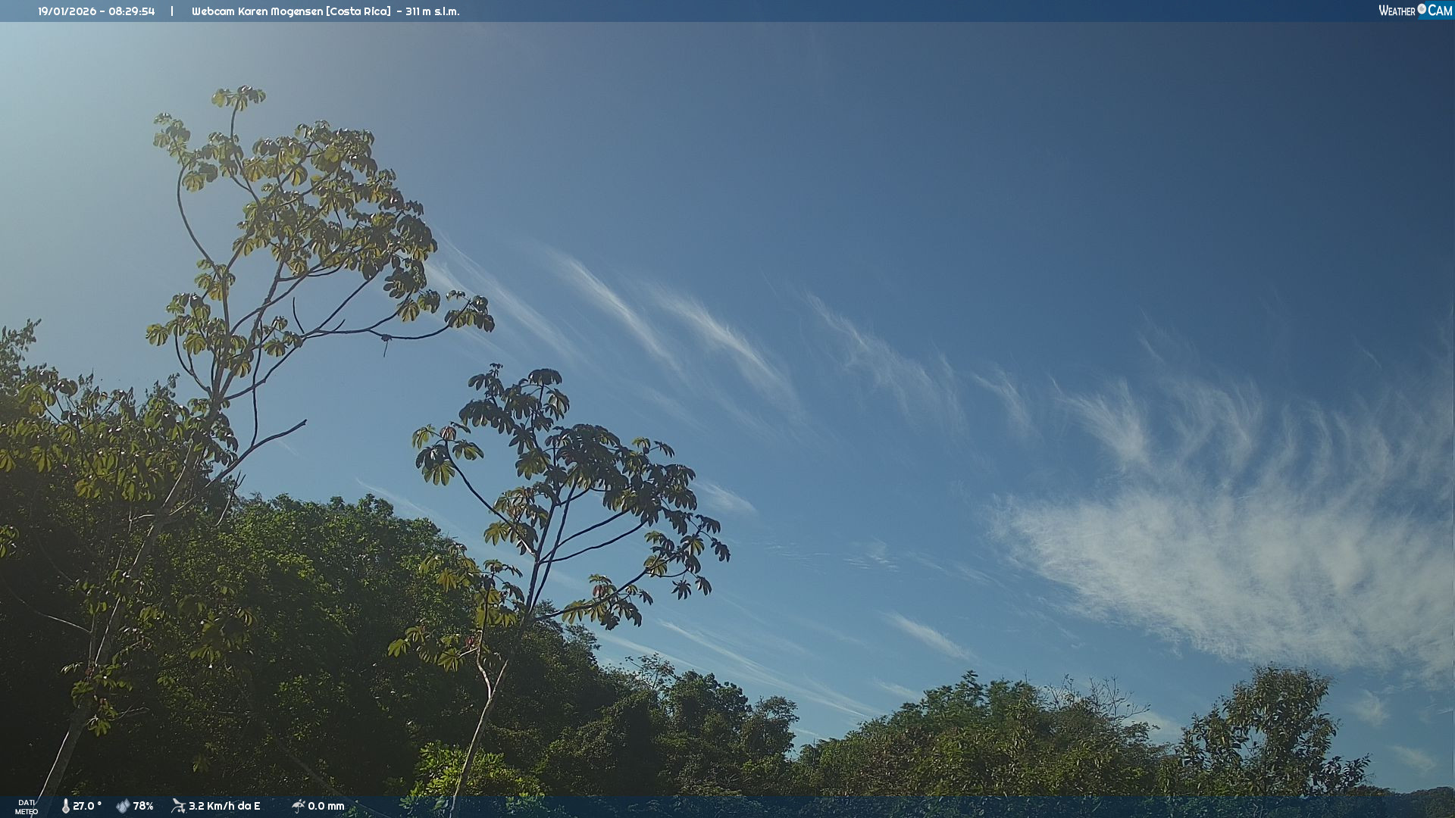Click the vertical separator bar in header
This screenshot has width=1455, height=818.
(172, 11)
